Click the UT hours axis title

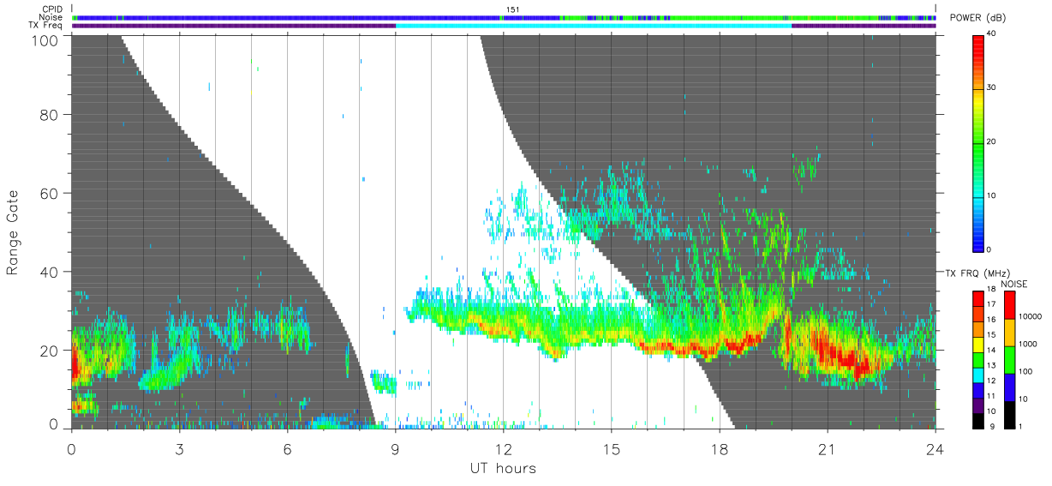503,468
